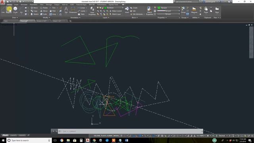The height and width of the screenshot is (143, 254).
Task: Switch to Layout1 tab
Action: click(13, 135)
